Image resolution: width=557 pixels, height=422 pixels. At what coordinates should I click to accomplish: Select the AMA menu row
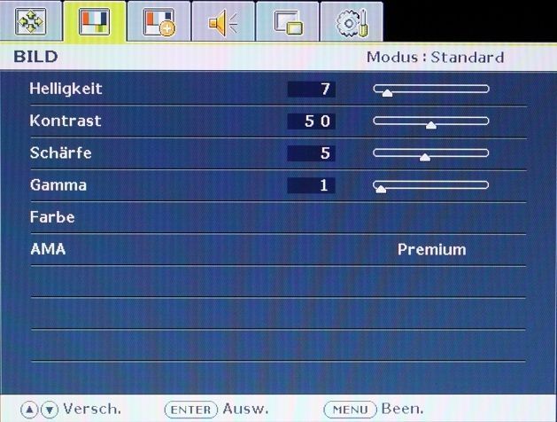click(278, 249)
